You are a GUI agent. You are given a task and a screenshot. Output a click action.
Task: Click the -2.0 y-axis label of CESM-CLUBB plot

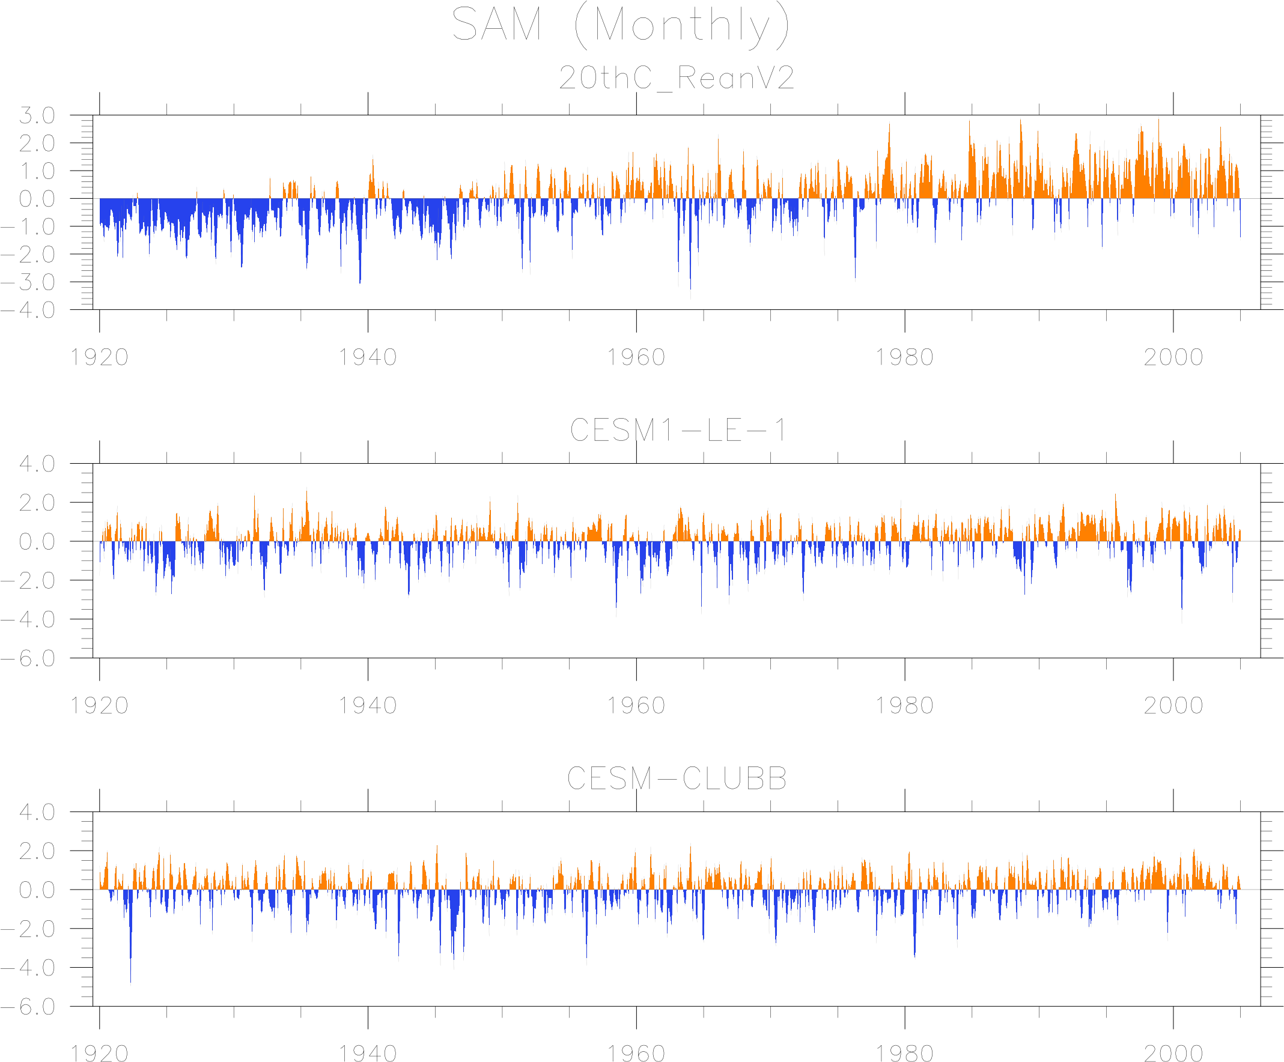tap(29, 929)
